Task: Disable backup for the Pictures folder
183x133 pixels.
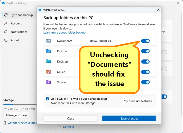Action: [145, 51]
